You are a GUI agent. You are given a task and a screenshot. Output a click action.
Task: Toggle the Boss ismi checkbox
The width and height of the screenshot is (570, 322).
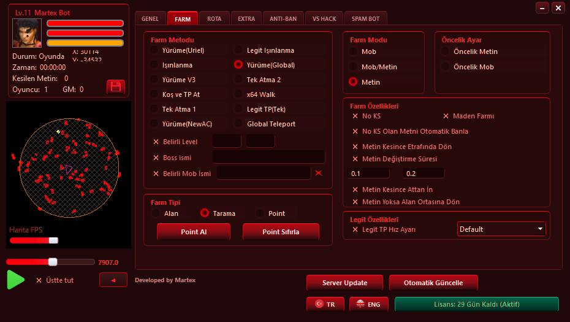(156, 158)
